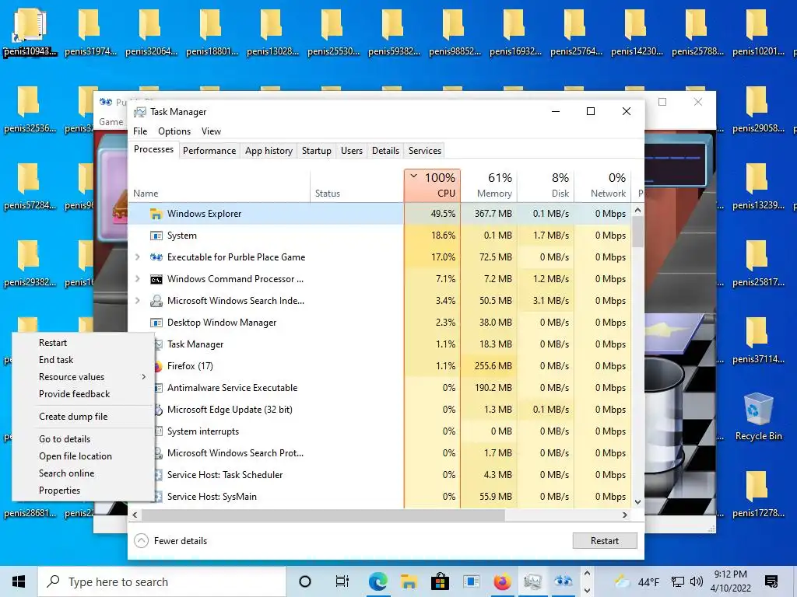797x597 pixels.
Task: Click the Purble Place game process icon
Action: [156, 257]
